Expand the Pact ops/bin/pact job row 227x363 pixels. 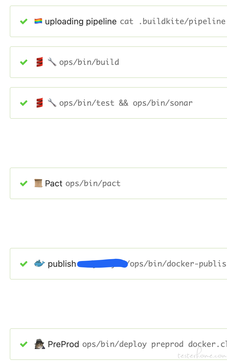[x=118, y=183]
